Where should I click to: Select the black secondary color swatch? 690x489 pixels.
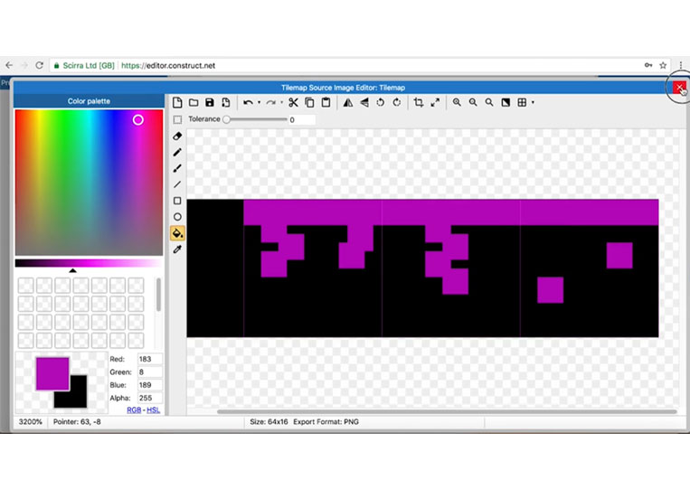78,400
